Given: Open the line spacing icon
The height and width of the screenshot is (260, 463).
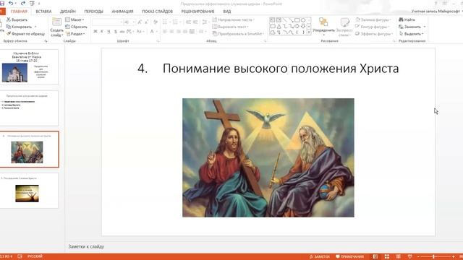Looking at the screenshot, I should pyautogui.click(x=205, y=22).
